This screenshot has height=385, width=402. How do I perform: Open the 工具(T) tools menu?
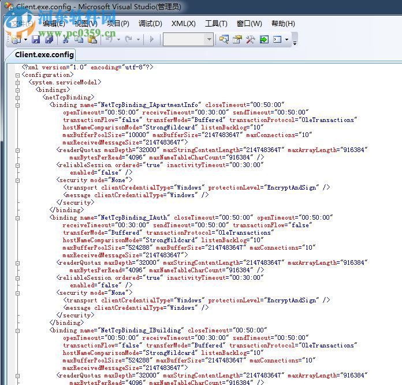216,24
